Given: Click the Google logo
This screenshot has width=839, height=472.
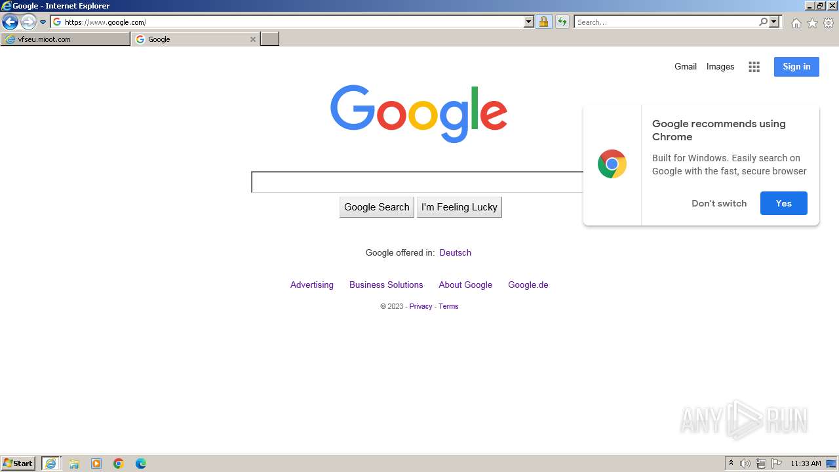Looking at the screenshot, I should coord(419,113).
